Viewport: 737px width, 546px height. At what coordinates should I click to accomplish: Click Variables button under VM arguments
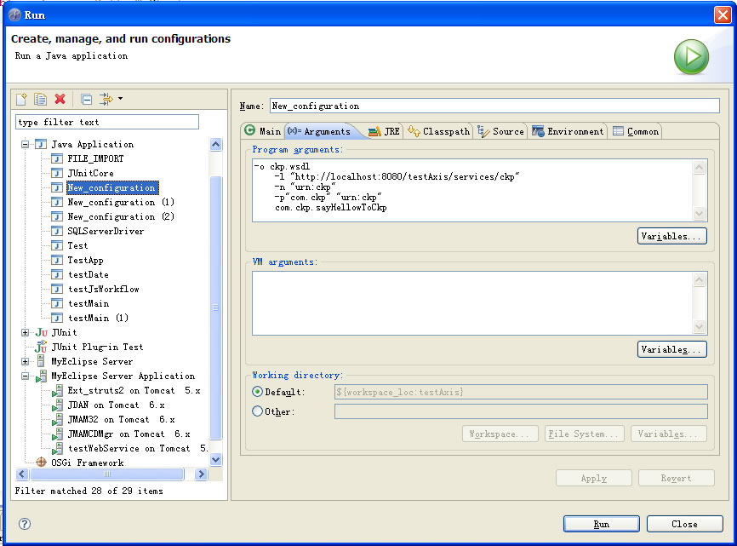click(x=671, y=349)
